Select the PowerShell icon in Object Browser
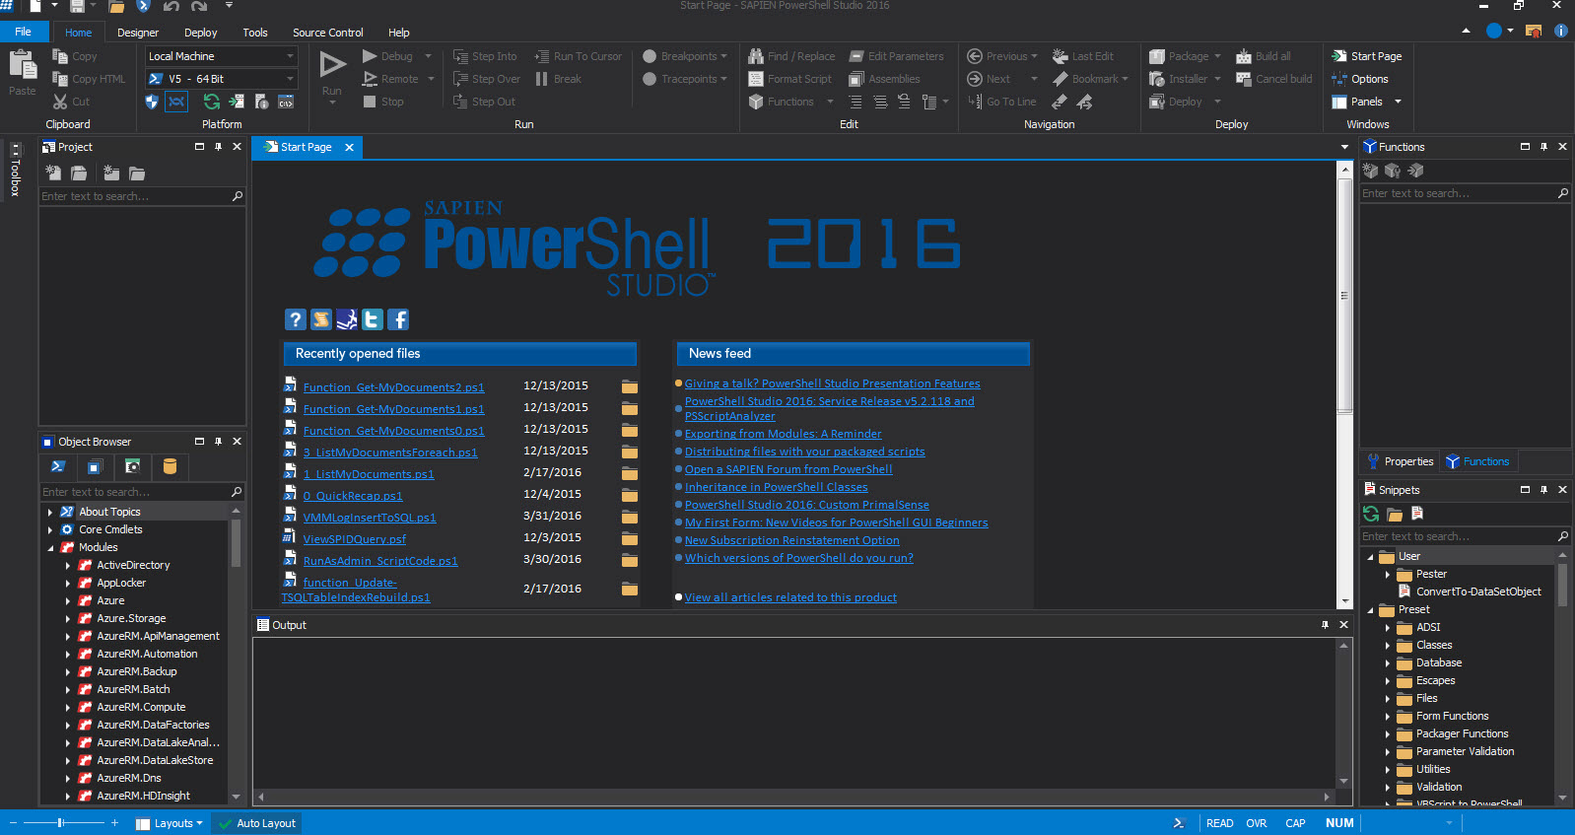 pyautogui.click(x=58, y=466)
